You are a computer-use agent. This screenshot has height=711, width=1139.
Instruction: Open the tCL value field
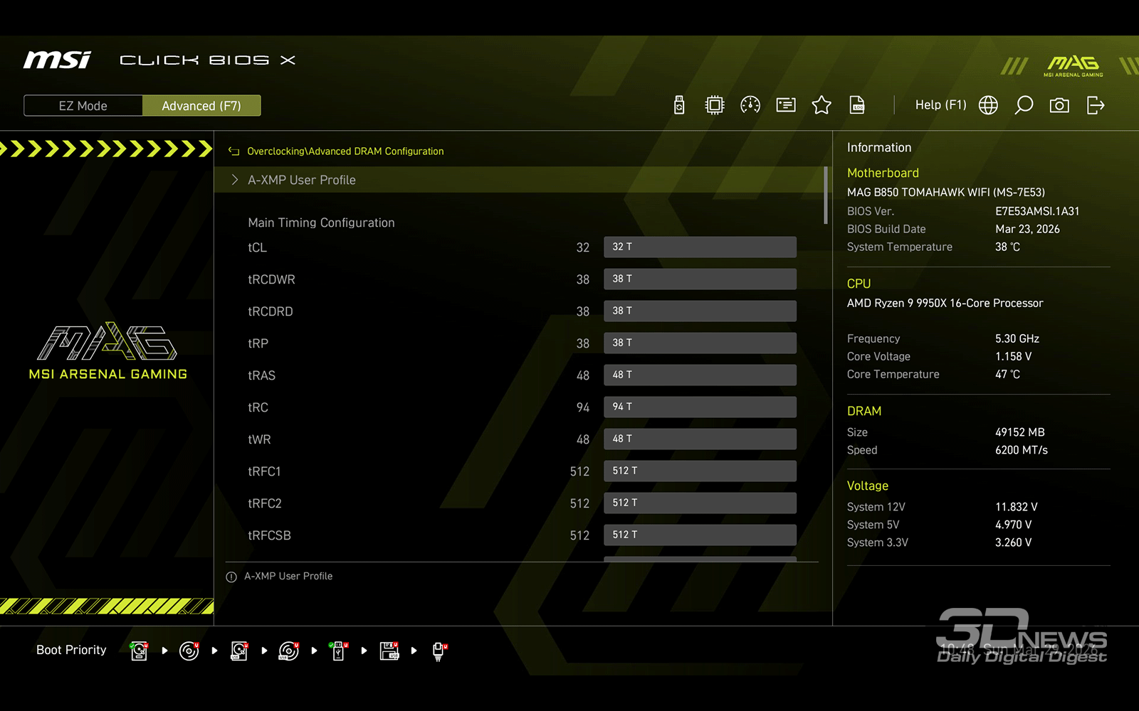click(x=699, y=247)
